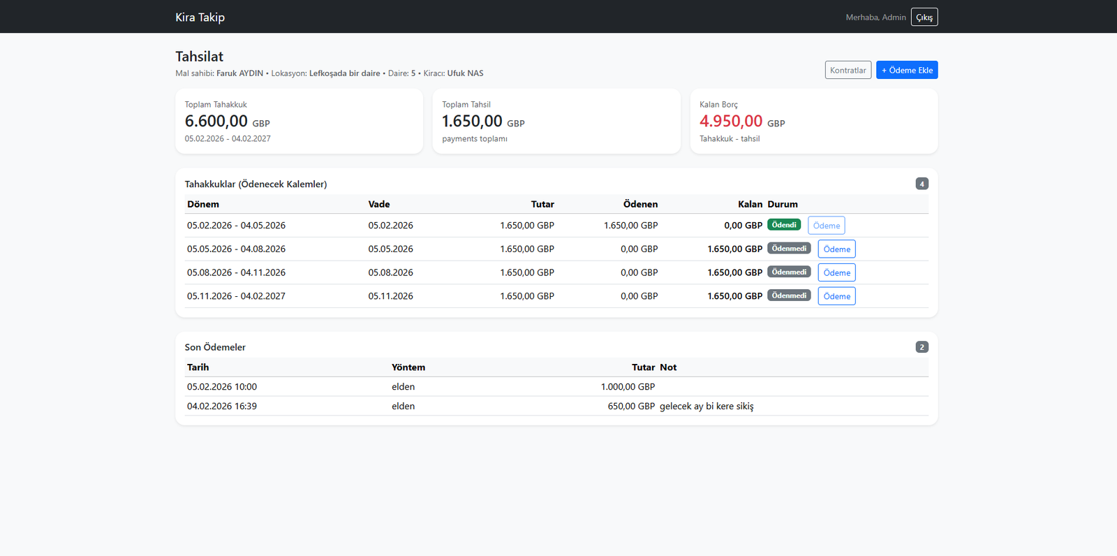The width and height of the screenshot is (1117, 556).
Task: Log out with the Çıkış button
Action: 924,17
